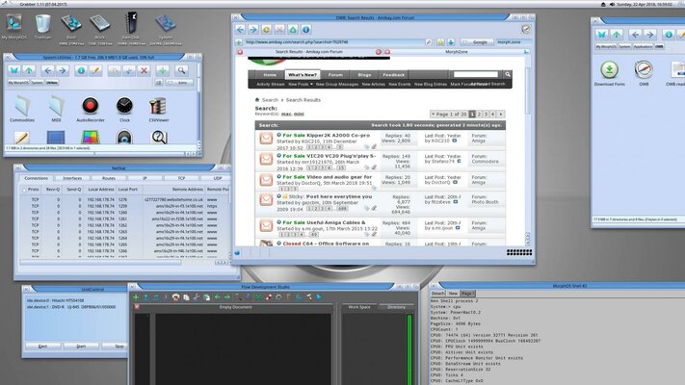The image size is (685, 385).
Task: Click the stop loading icon in OWB browser
Action: (279, 30)
